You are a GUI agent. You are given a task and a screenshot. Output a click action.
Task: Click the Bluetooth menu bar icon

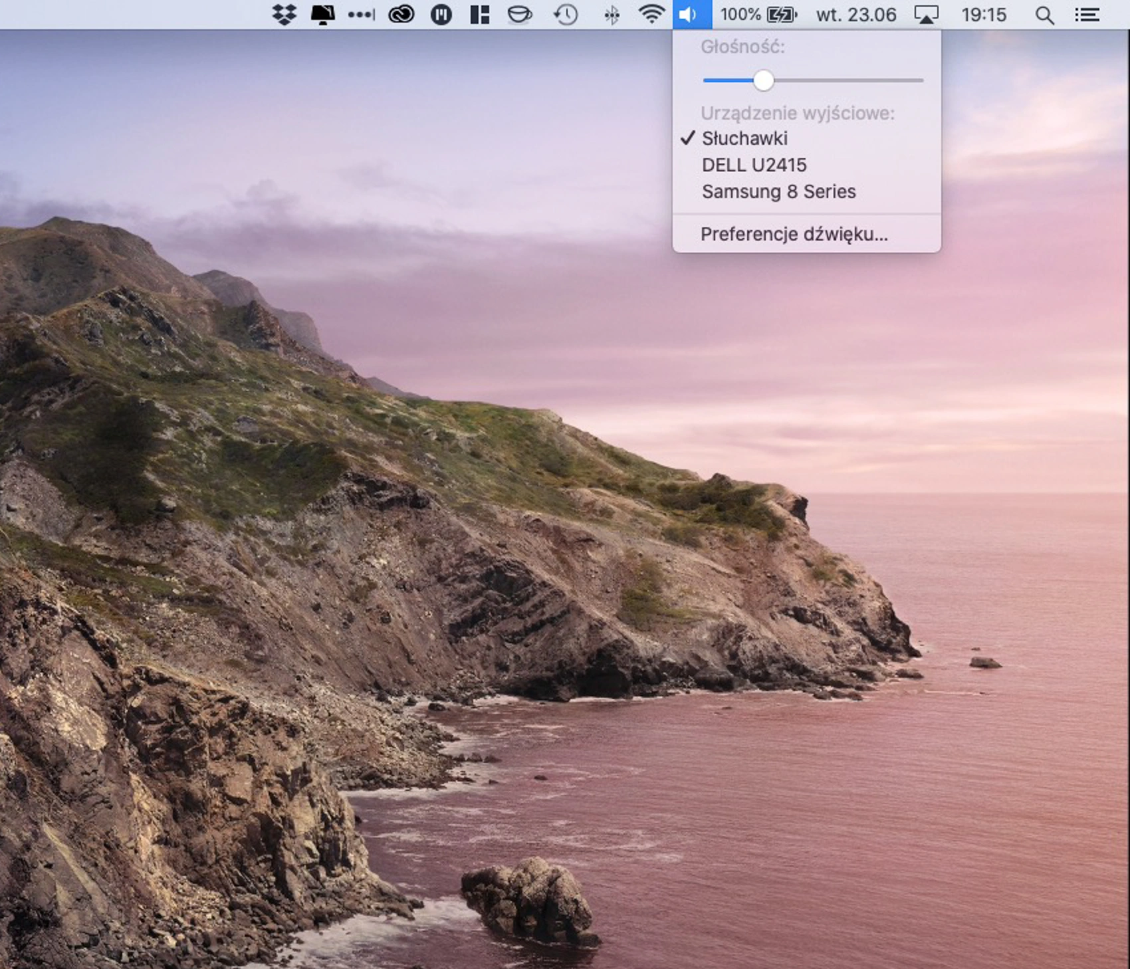[x=612, y=15]
